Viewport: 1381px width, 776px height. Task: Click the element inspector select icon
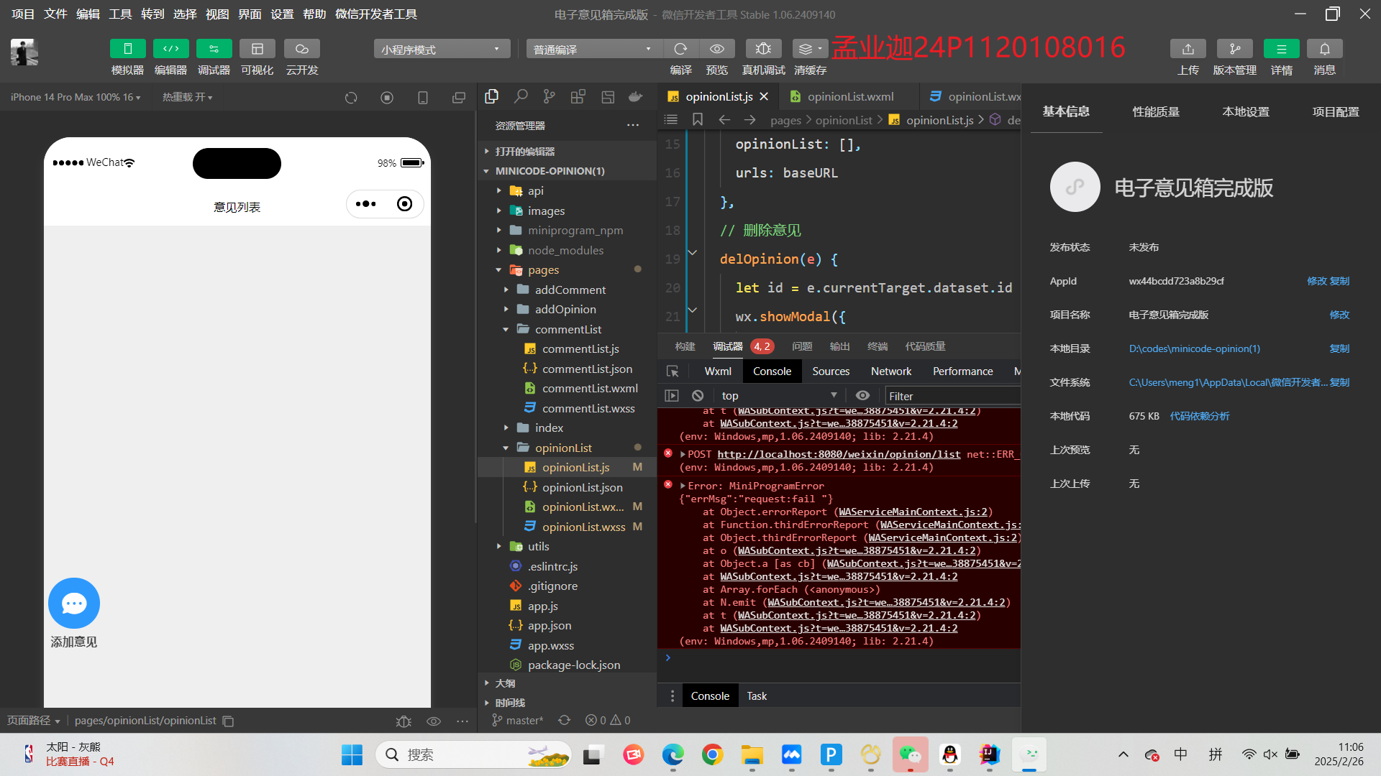(673, 371)
